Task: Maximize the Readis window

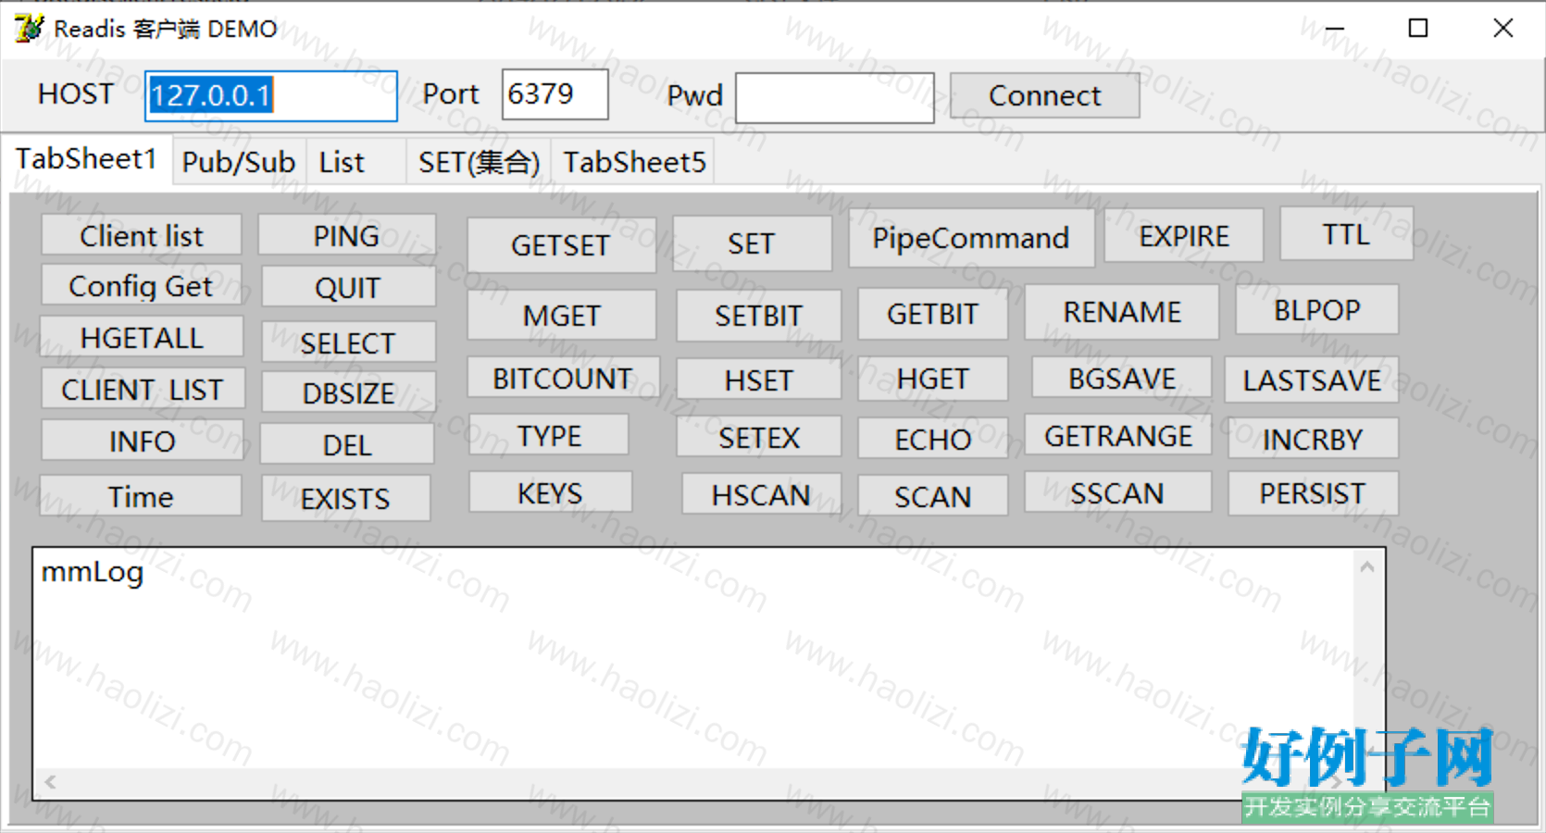Action: click(1418, 29)
